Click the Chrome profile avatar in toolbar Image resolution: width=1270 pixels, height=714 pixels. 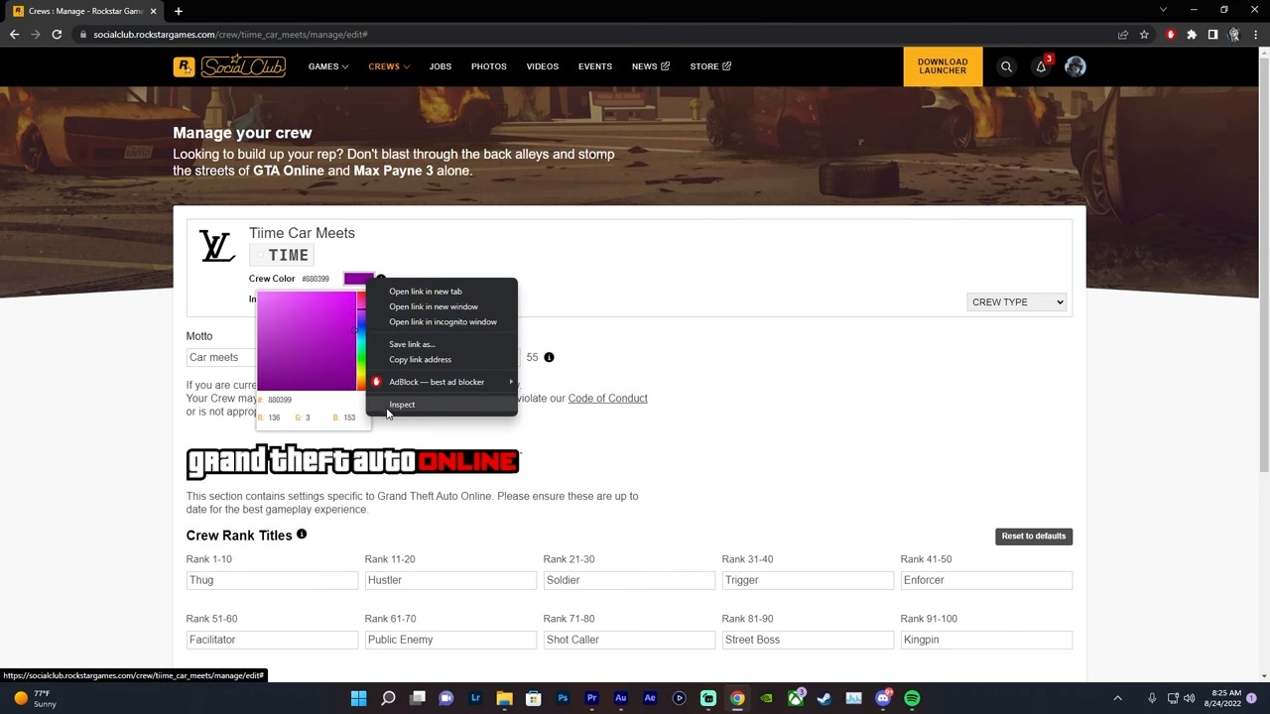pos(1234,35)
